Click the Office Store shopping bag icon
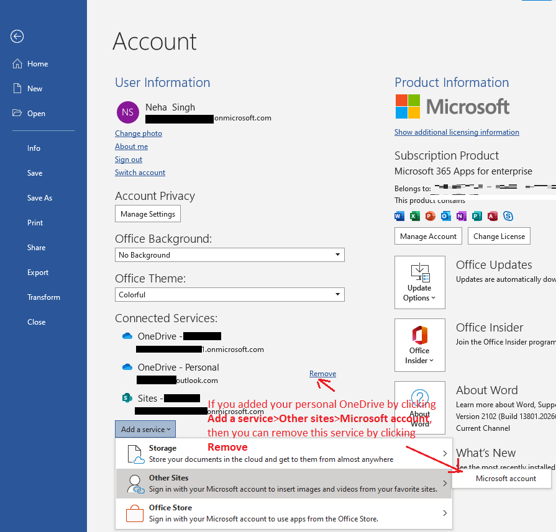Image resolution: width=556 pixels, height=532 pixels. [x=135, y=513]
